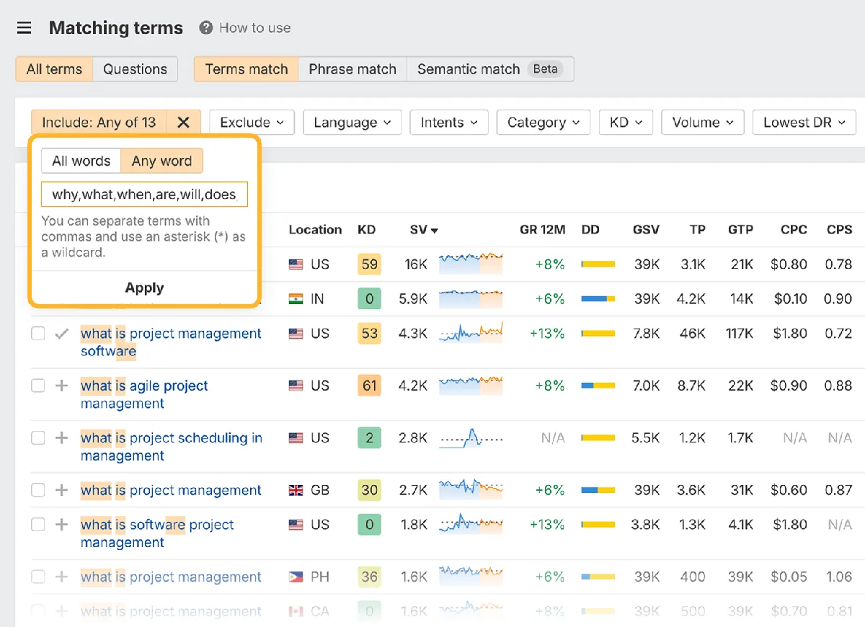
Task: Open keyword 'what is software project management'
Action: [x=157, y=533]
